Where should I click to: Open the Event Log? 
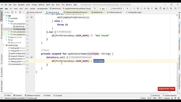click(x=155, y=95)
